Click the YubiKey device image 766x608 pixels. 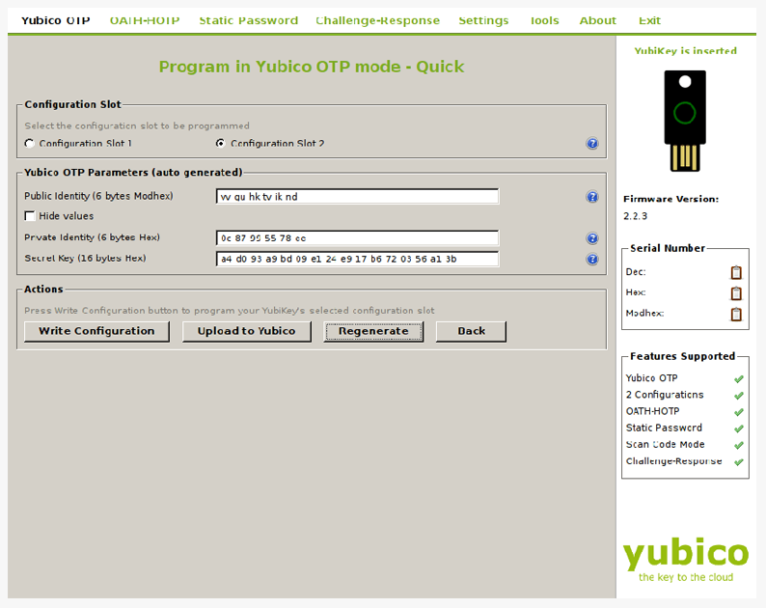pos(684,121)
